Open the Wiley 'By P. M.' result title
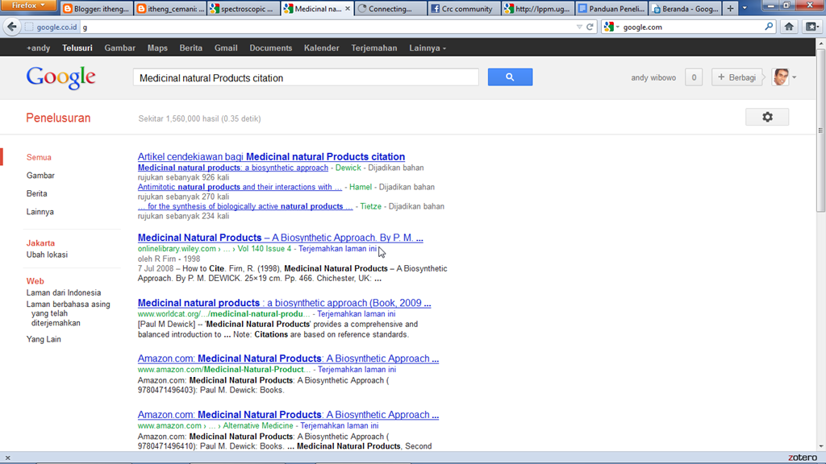 click(280, 238)
